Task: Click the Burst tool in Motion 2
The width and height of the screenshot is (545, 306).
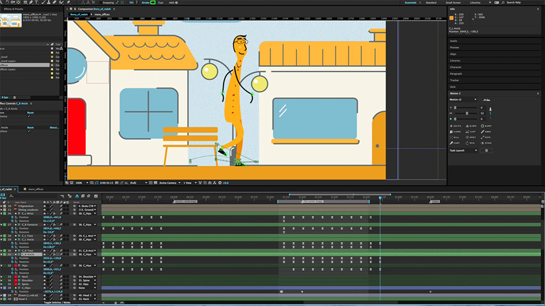Action: 486,126
